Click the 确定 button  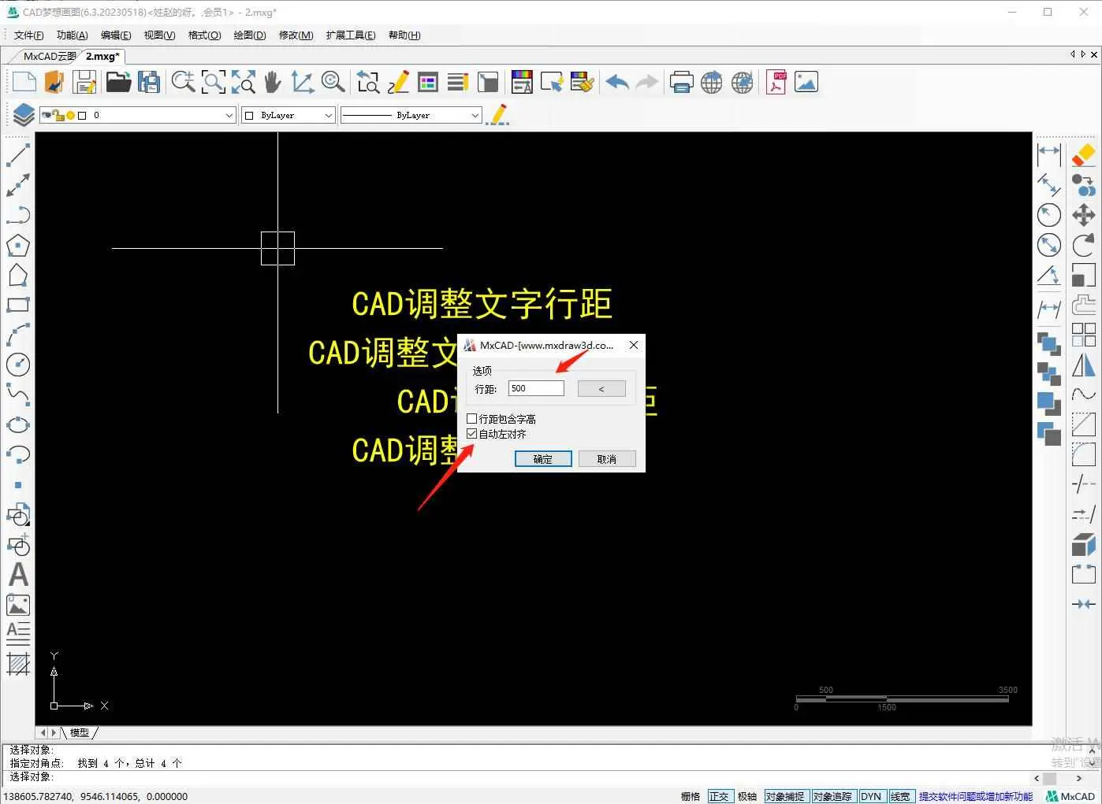coord(543,459)
